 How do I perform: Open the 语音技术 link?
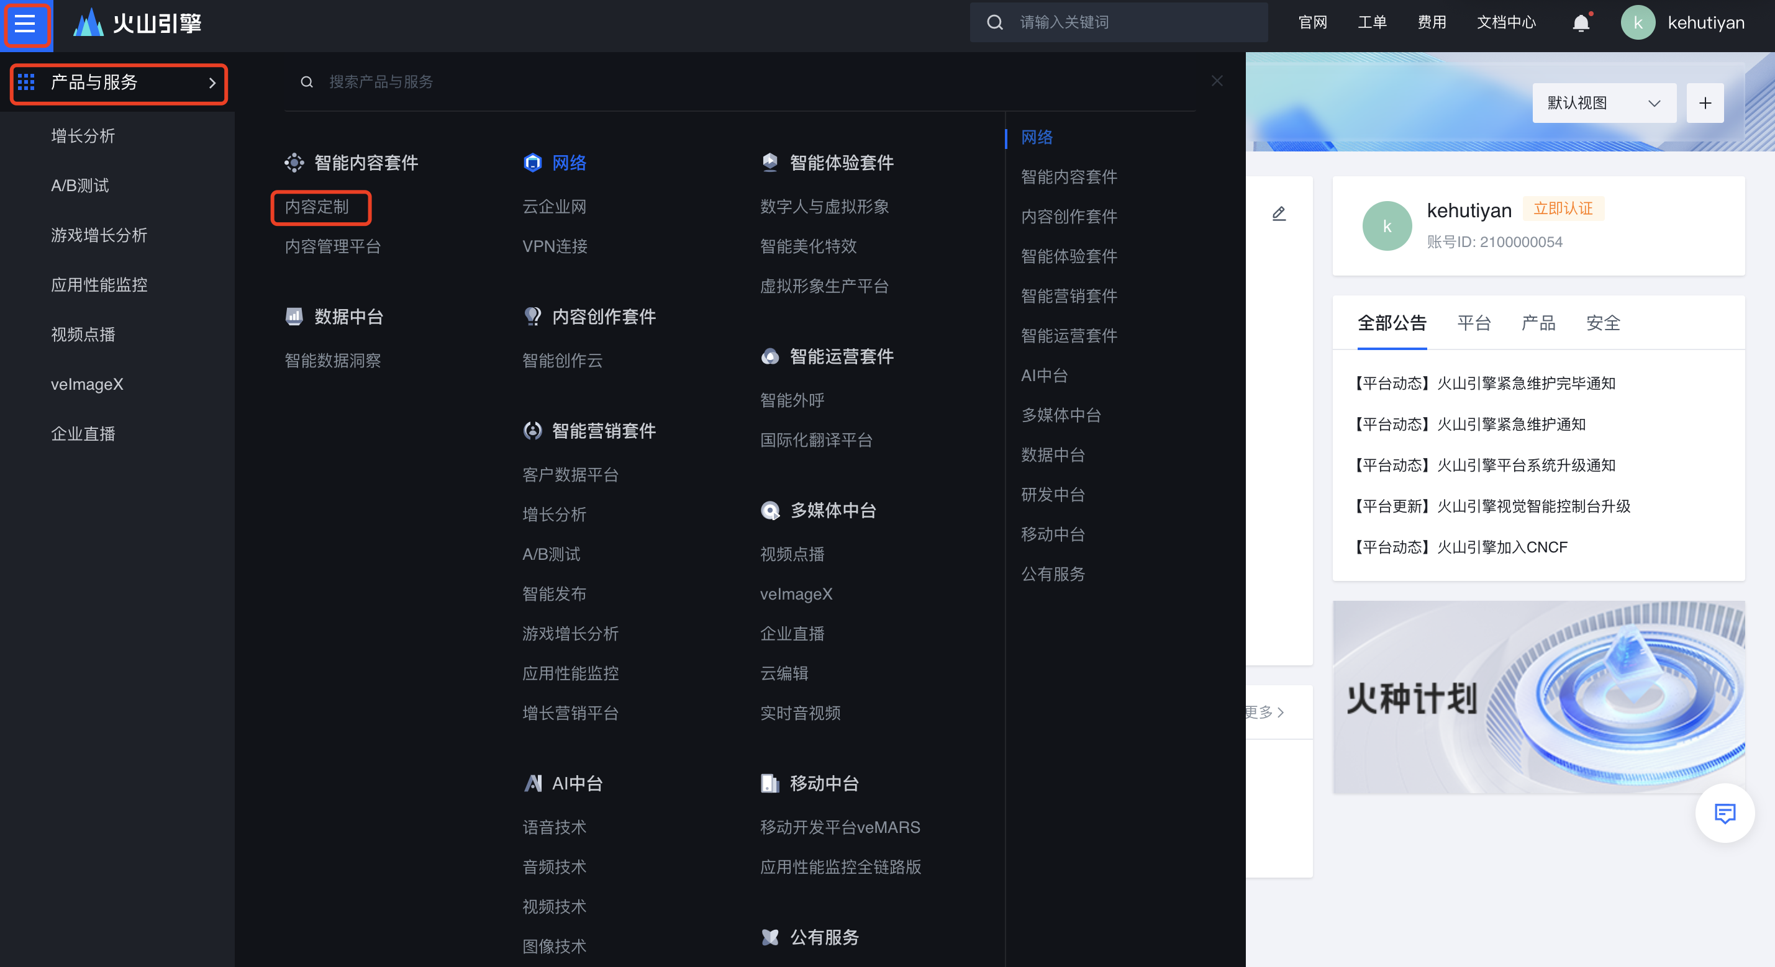point(555,828)
